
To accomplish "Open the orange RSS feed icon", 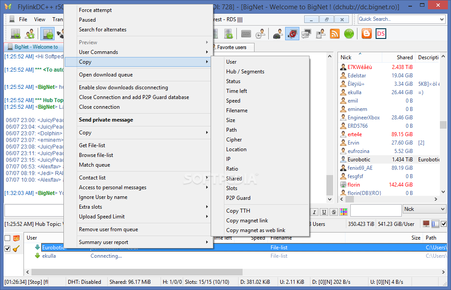I will point(335,34).
